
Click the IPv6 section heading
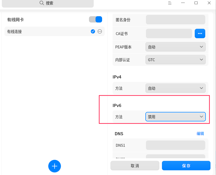[x=117, y=105]
